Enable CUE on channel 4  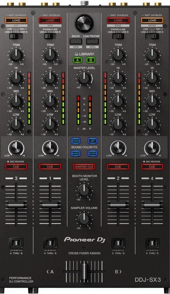click(x=152, y=167)
